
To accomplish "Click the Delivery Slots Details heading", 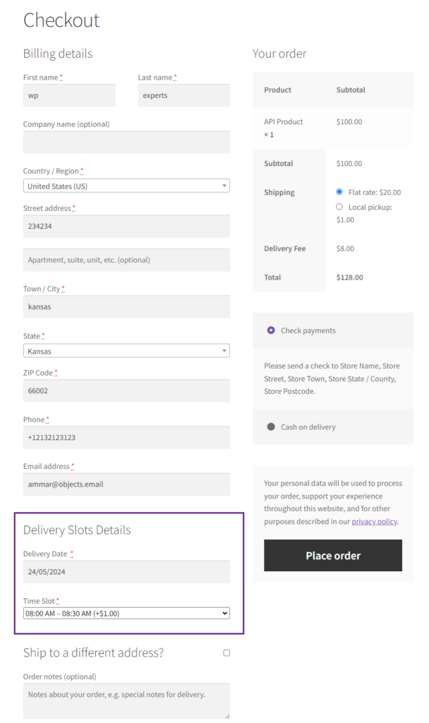I will pos(77,530).
